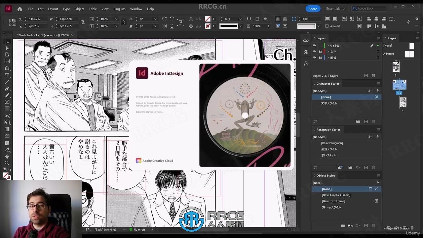Click the Home icon
Viewport: 423px width, 238px height.
[x=20, y=9]
